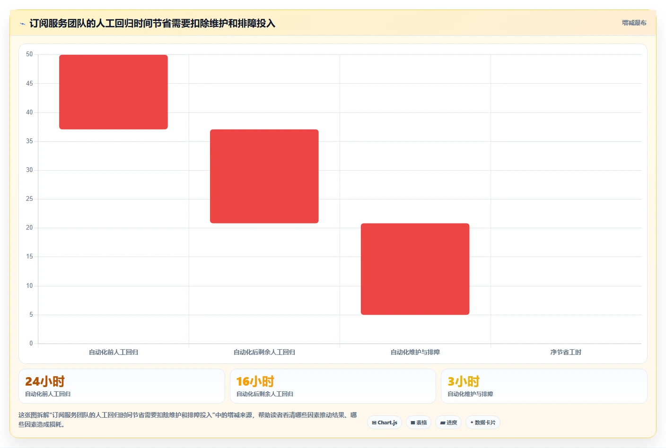Screen dimensions: 666x448
Task: Click the 3小时 data card value
Action: click(x=464, y=381)
